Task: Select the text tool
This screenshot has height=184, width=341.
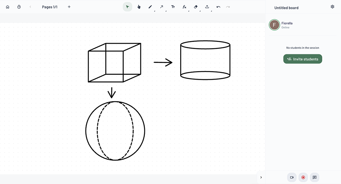Action: coord(173,7)
